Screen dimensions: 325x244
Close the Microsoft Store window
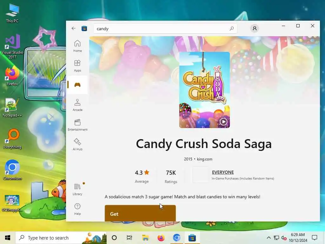pos(312,26)
